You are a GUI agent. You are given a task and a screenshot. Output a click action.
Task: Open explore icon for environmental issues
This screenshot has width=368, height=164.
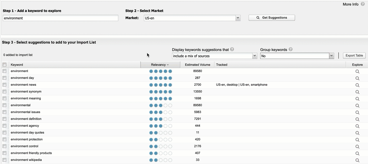pos(357,112)
